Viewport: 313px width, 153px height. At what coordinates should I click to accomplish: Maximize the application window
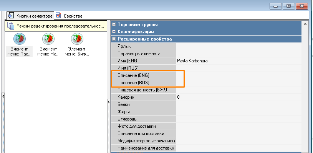tap(289, 6)
